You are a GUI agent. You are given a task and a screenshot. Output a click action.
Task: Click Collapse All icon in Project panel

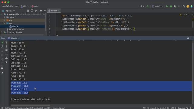(36, 11)
